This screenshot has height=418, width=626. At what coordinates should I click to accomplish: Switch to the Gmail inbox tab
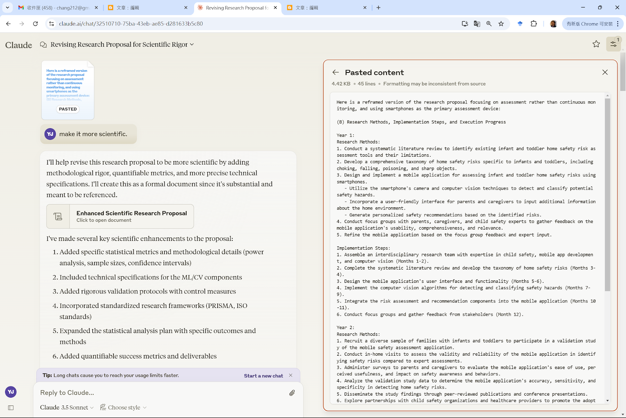tap(58, 8)
